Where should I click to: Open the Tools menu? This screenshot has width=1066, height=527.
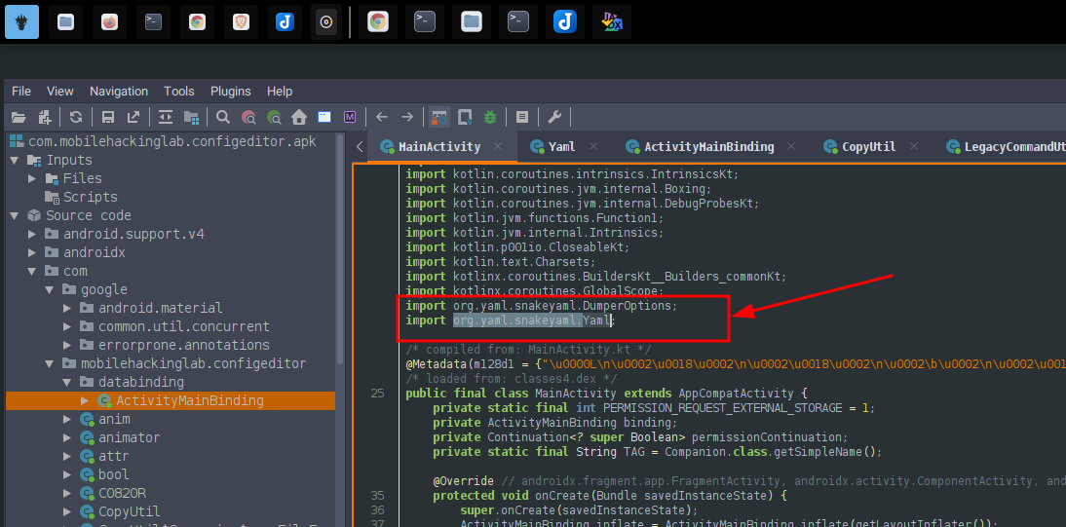pos(178,92)
